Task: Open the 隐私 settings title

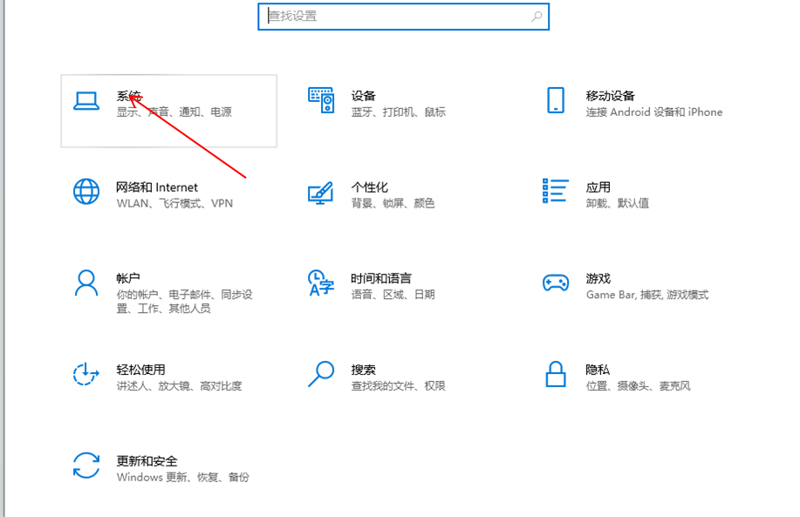Action: [598, 370]
